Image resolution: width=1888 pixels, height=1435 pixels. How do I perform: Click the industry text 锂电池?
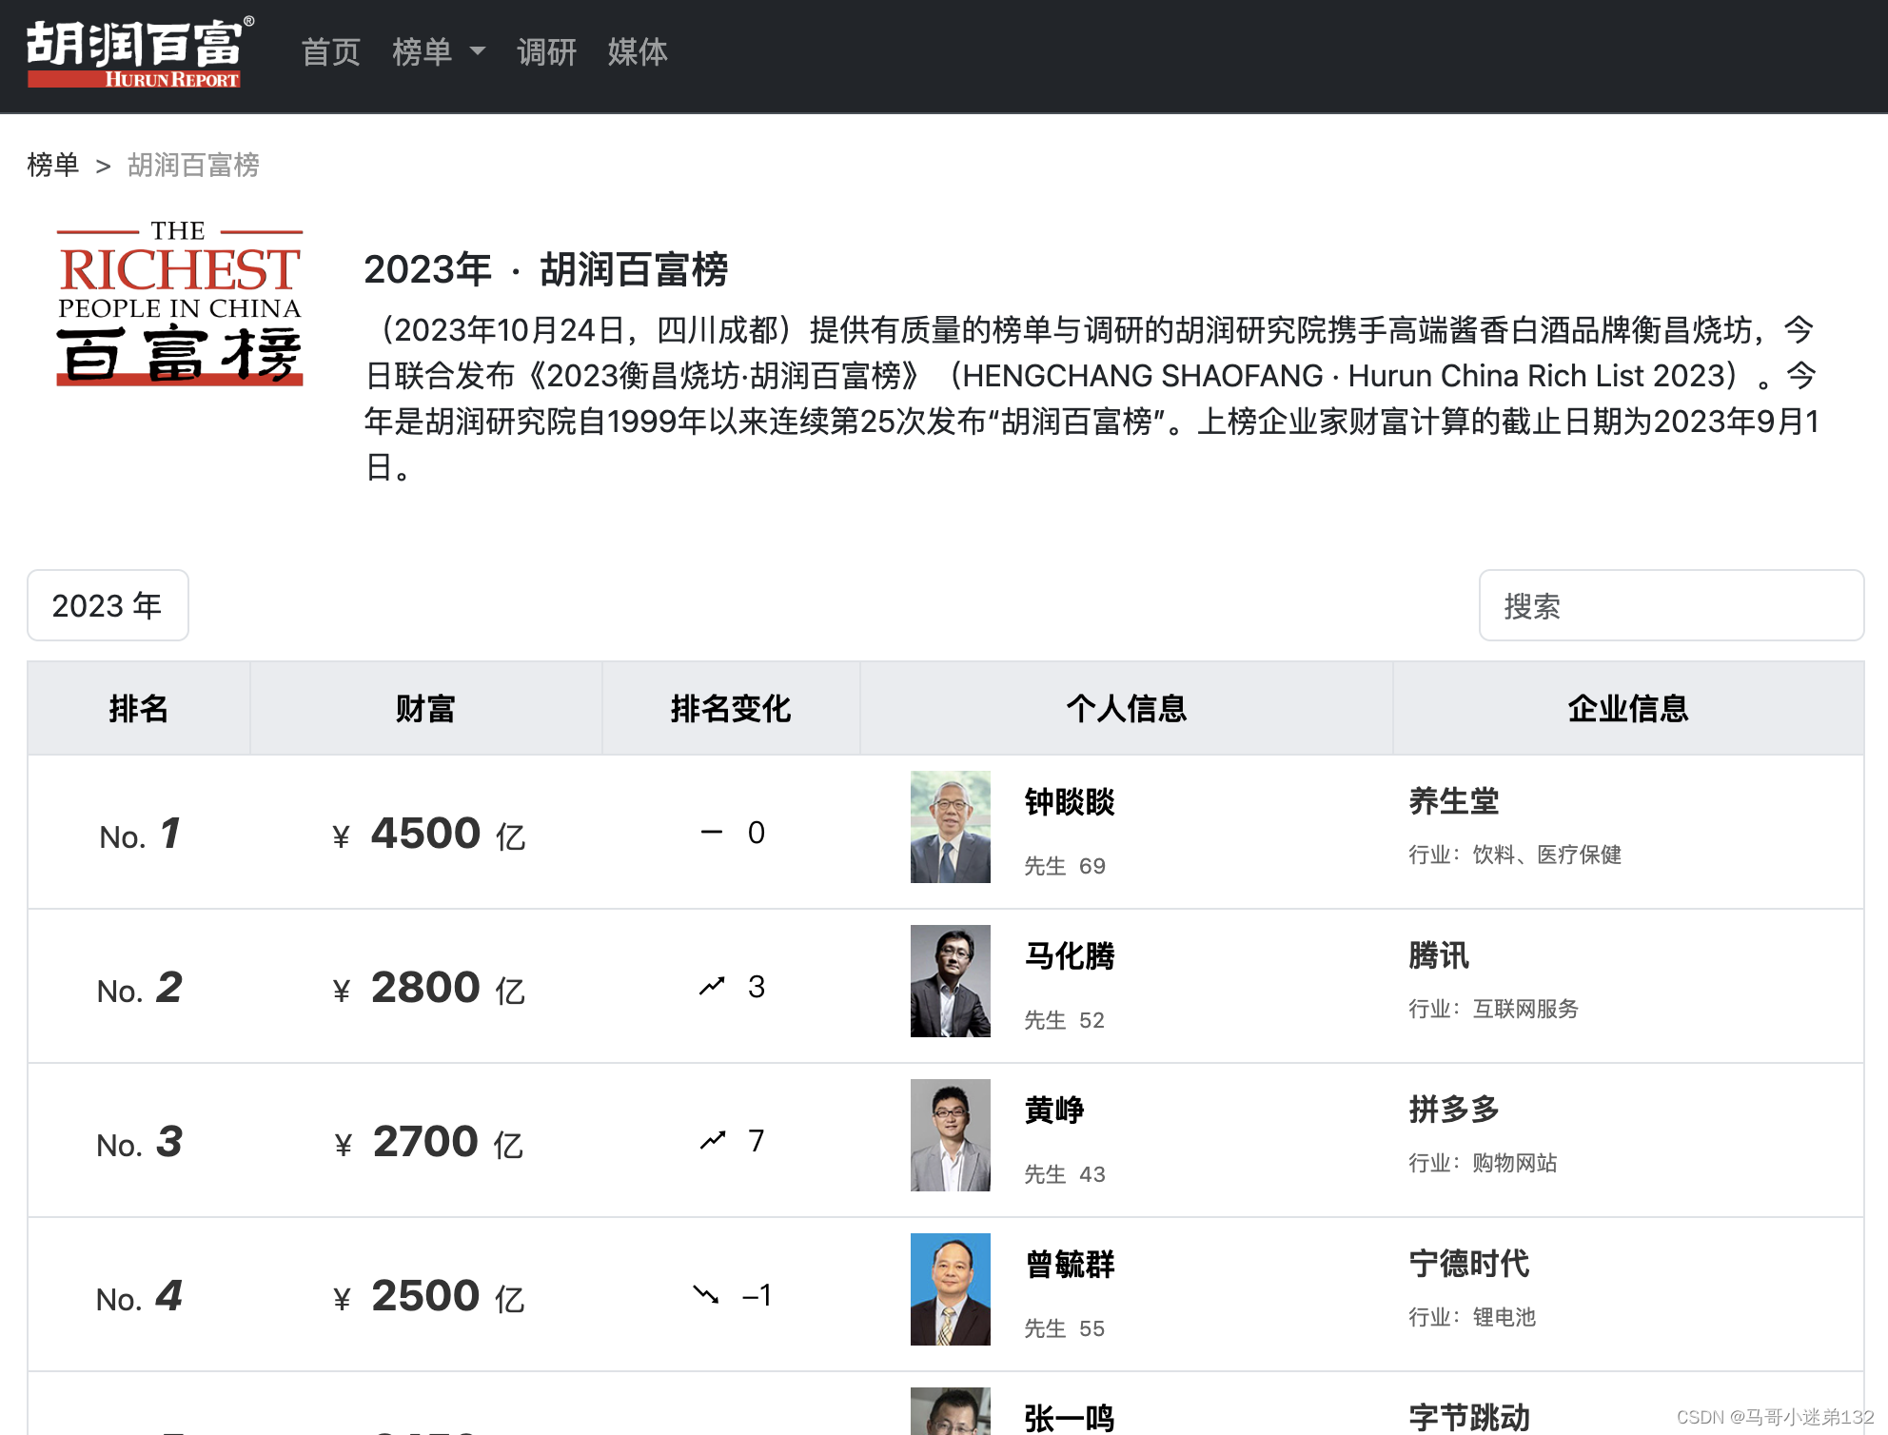pos(1504,1317)
